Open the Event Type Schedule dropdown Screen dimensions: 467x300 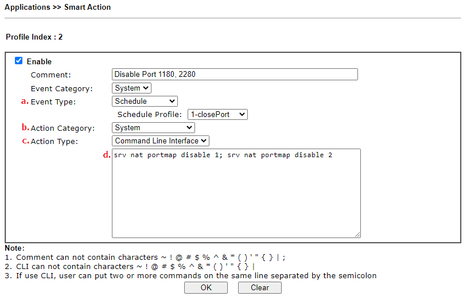coord(145,102)
